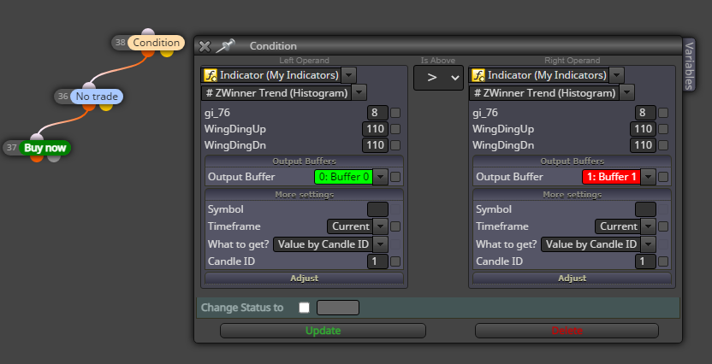The height and width of the screenshot is (364, 712).
Task: Select the Buy now block 37
Action: coord(45,148)
